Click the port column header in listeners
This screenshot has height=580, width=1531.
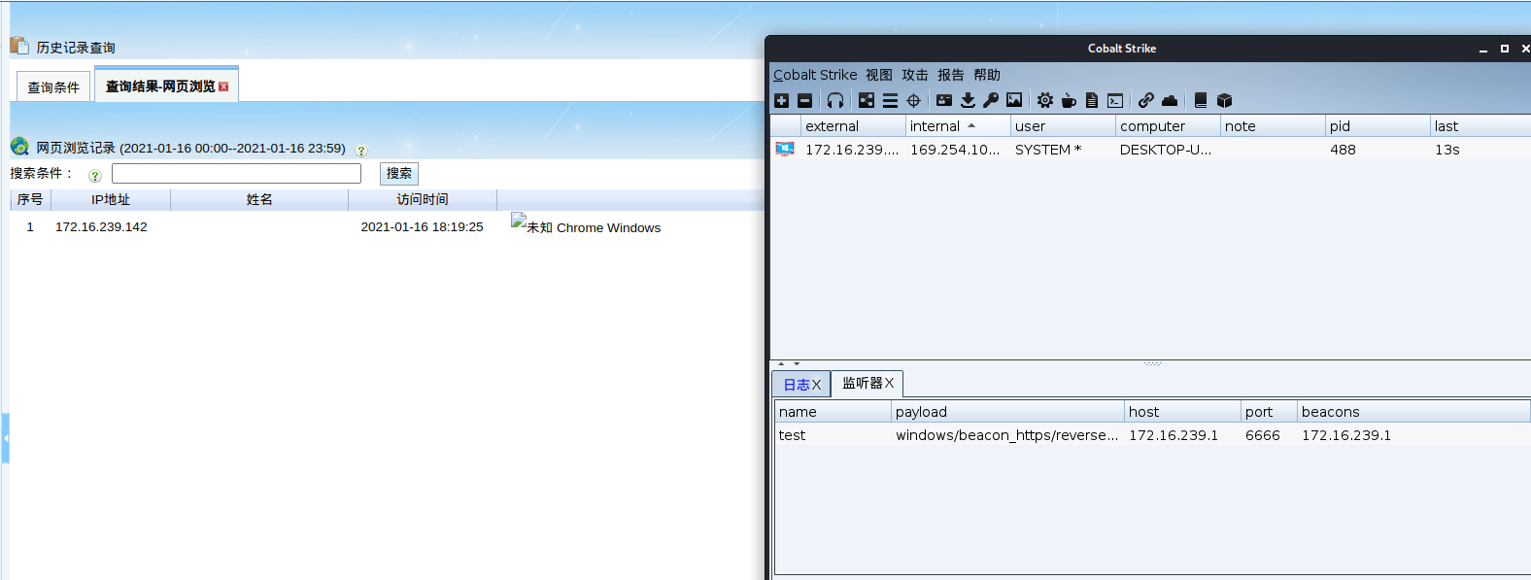[x=1269, y=411]
